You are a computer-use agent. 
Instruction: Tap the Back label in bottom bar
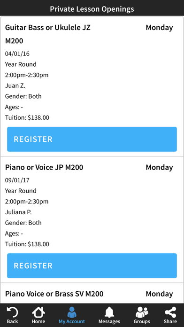[x=13, y=321]
